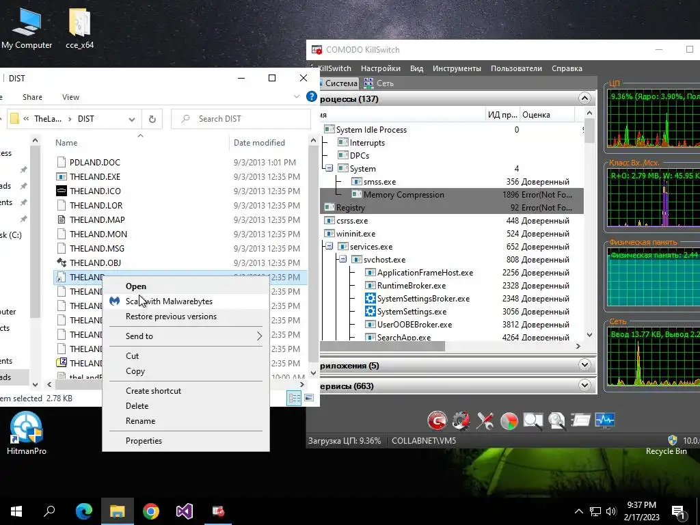Open the notification center icon

[678, 511]
